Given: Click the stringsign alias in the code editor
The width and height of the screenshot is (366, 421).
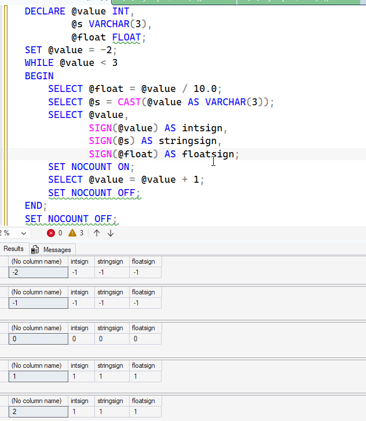Looking at the screenshot, I should (x=188, y=141).
